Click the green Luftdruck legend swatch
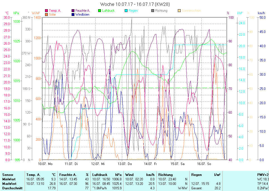Screen dimensions: 269x191 tap(100, 11)
